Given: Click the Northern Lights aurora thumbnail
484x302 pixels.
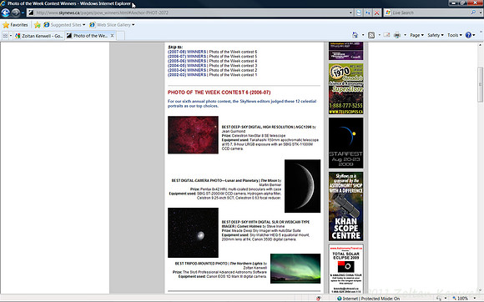Looking at the screenshot, I should pos(295,269).
